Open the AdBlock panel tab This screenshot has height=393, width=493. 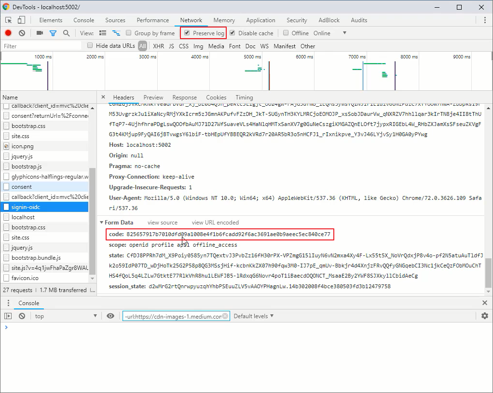[x=329, y=20]
